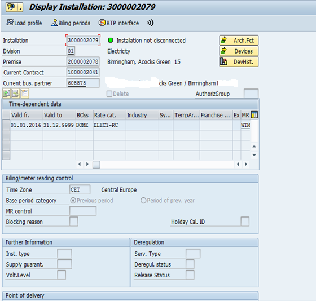Click the horizontal scrollbar thumb of the table

(96, 165)
